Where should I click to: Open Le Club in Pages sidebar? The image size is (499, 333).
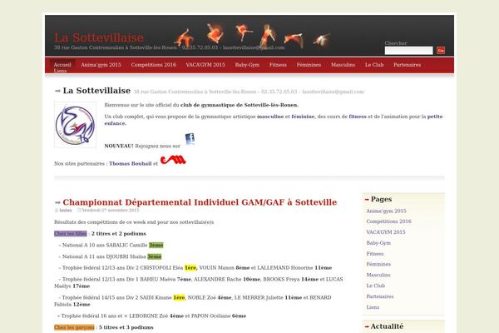[376, 286]
